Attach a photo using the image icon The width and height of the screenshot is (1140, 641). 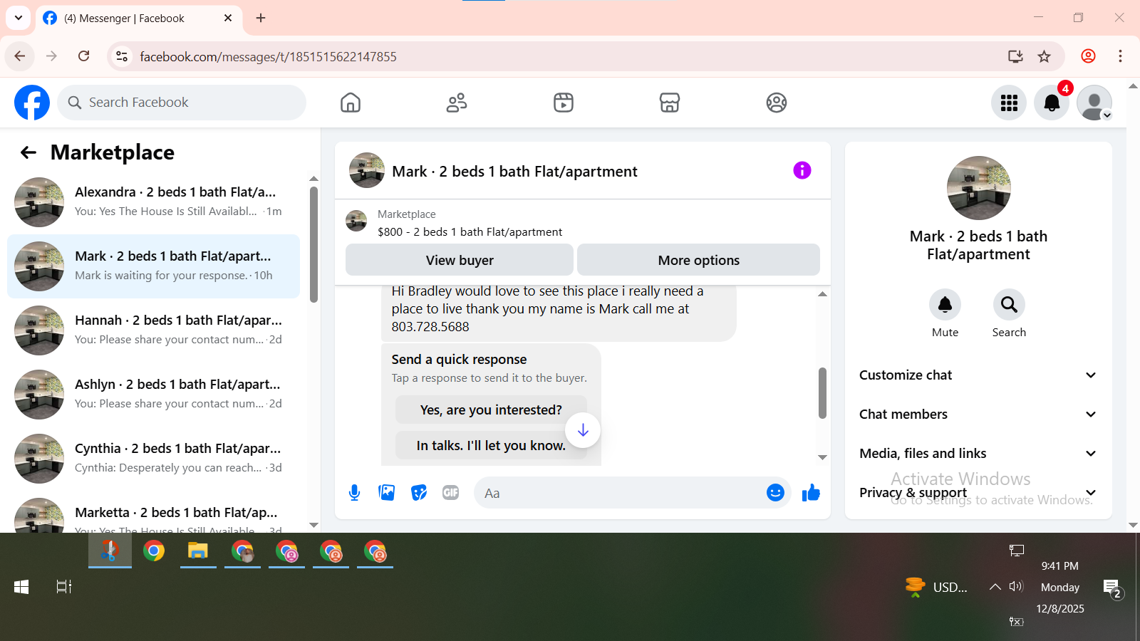pyautogui.click(x=387, y=492)
